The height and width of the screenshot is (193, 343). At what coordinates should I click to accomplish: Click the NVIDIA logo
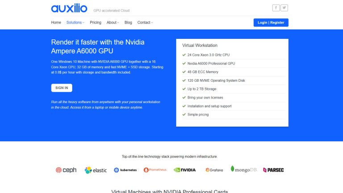click(184, 170)
